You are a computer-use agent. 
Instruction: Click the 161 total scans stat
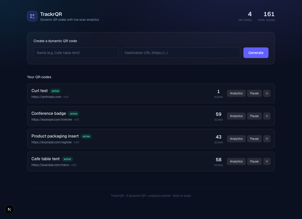coord(266,16)
